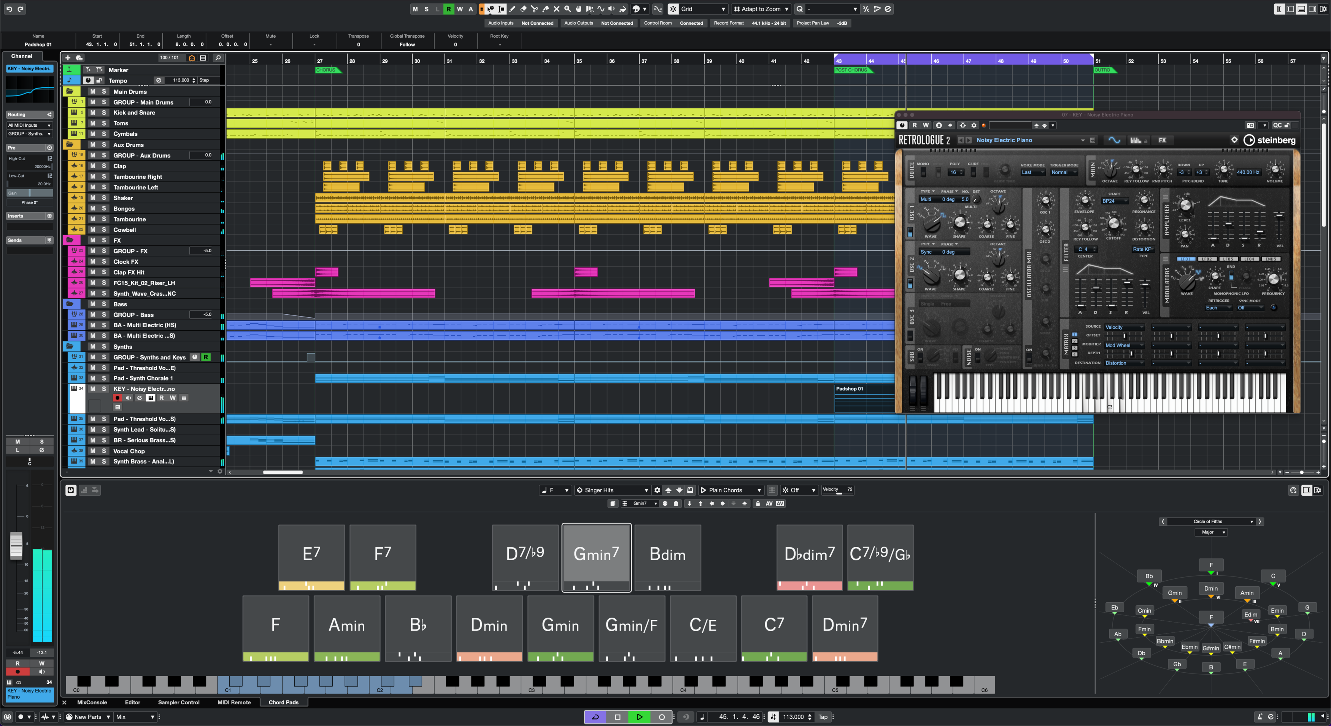Click the MixConsole tab at bottom
Image resolution: width=1331 pixels, height=726 pixels.
click(89, 703)
